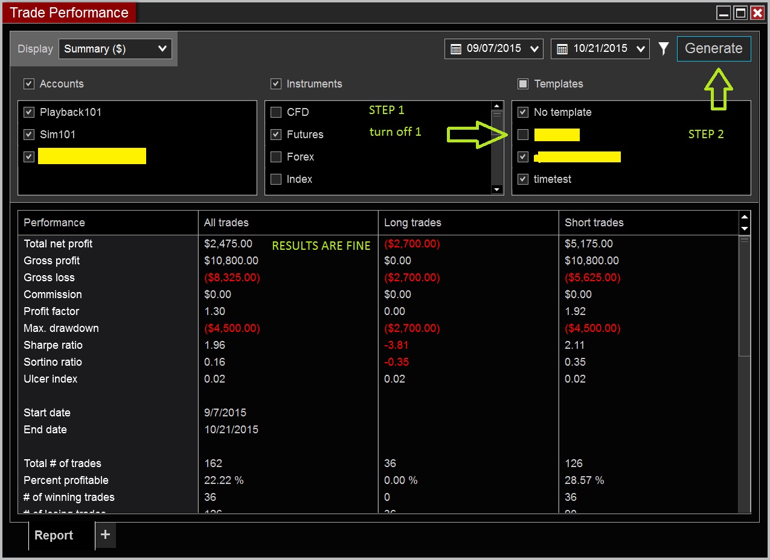
Task: Uncheck the Futures instrument checkbox
Action: tap(276, 135)
